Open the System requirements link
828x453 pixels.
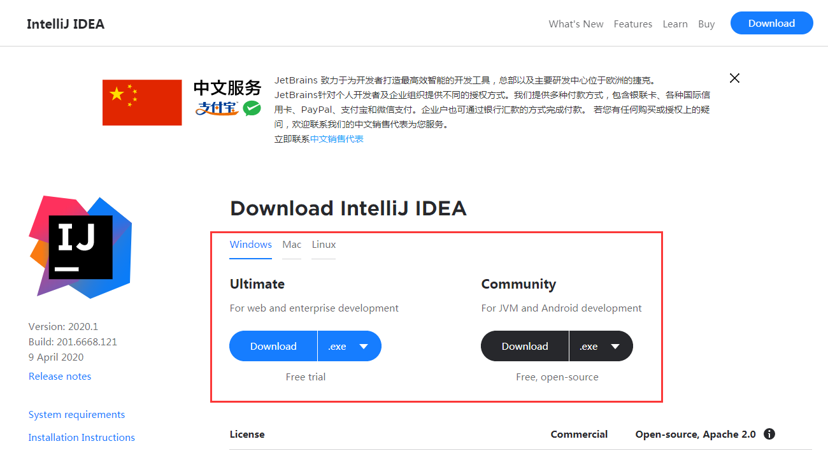pyautogui.click(x=76, y=415)
